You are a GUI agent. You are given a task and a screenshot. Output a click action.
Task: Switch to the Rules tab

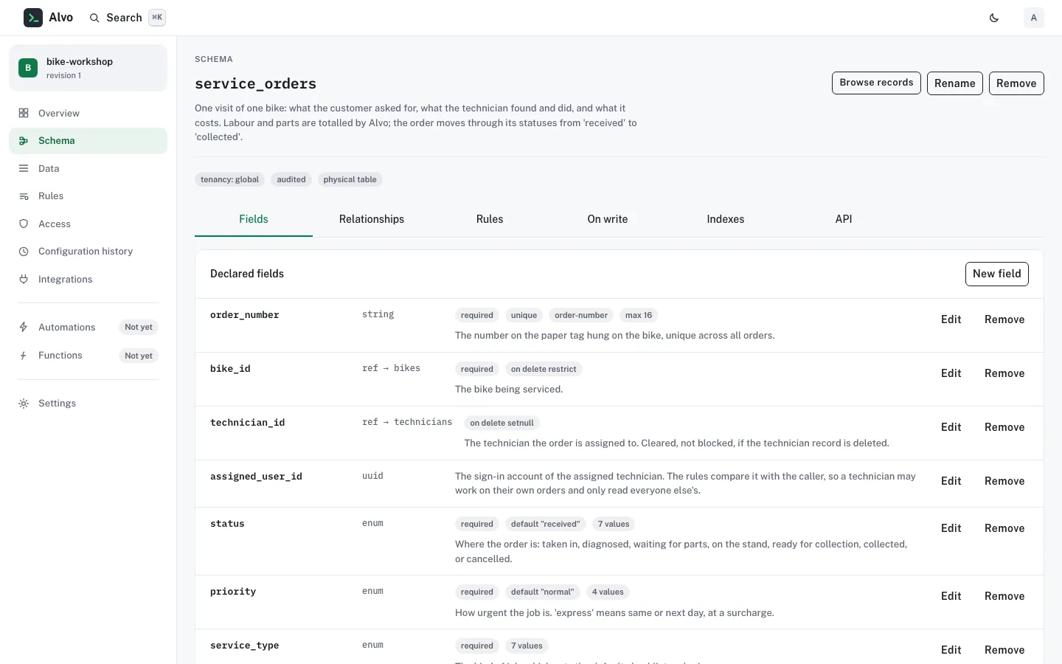[490, 219]
